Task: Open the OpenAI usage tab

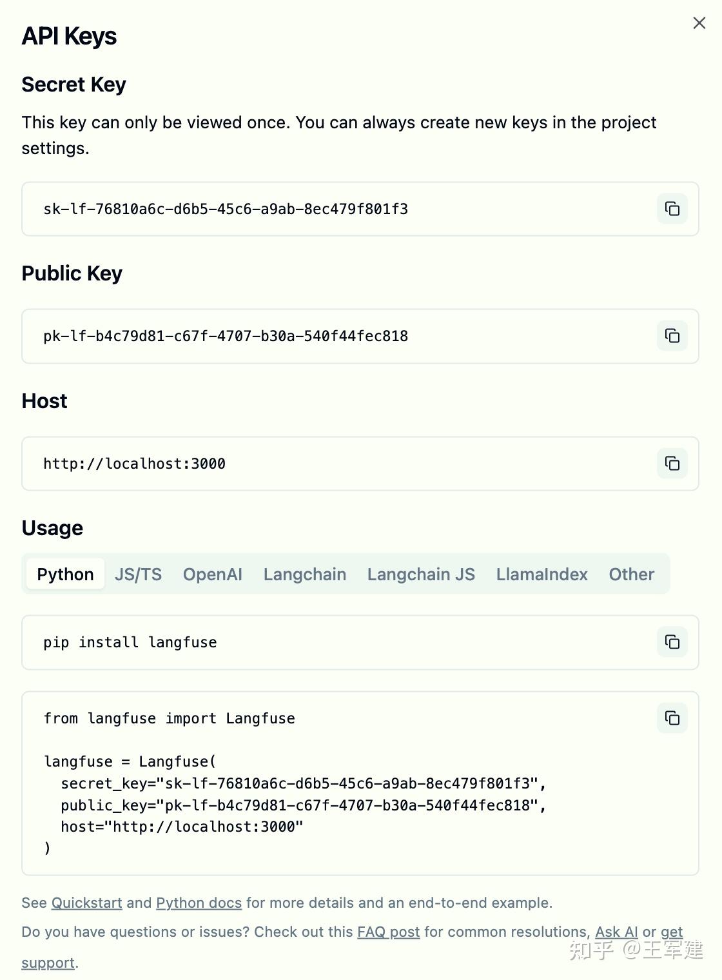Action: (x=213, y=574)
